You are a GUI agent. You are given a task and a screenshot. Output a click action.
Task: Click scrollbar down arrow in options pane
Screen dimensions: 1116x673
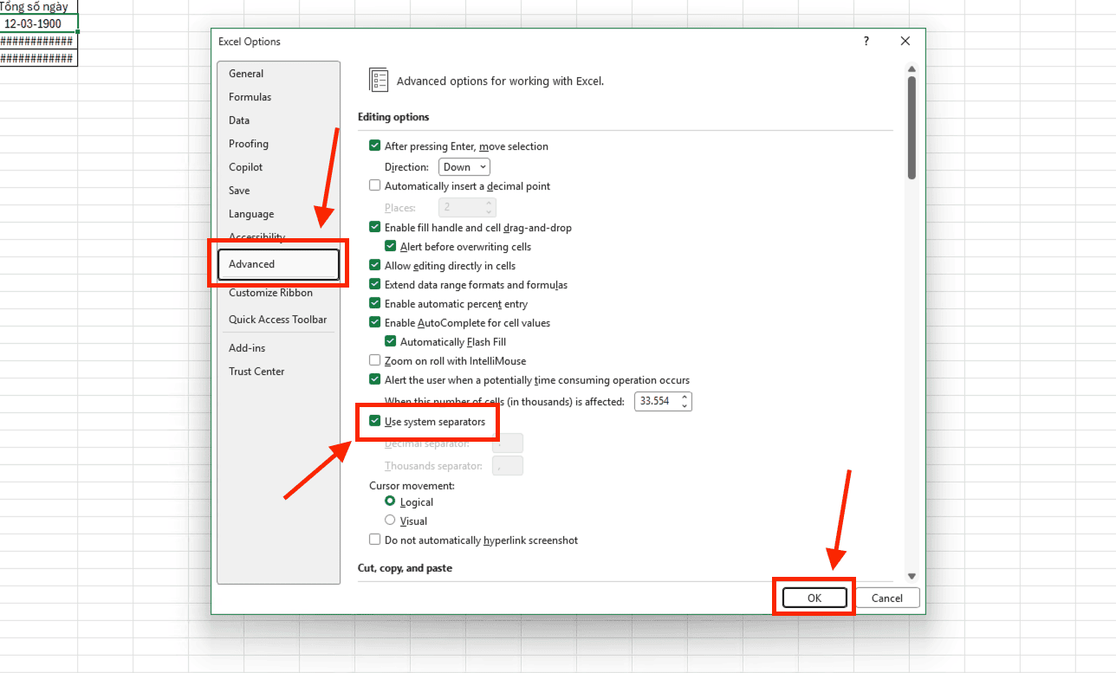click(912, 576)
